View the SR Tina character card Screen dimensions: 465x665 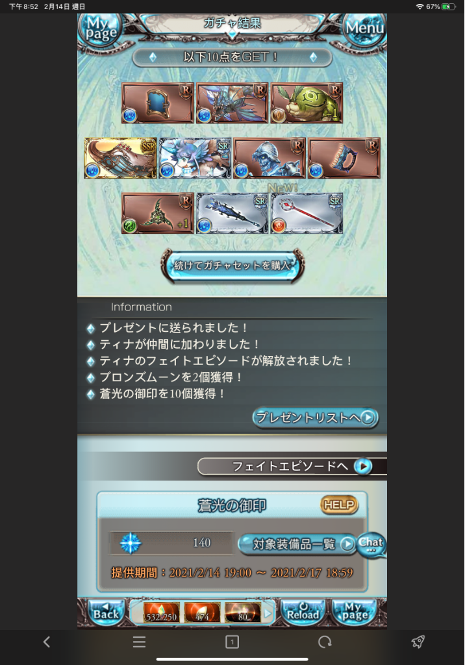195,158
